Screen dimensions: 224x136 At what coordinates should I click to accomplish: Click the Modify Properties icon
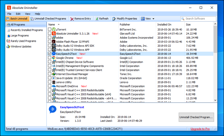click(114, 19)
